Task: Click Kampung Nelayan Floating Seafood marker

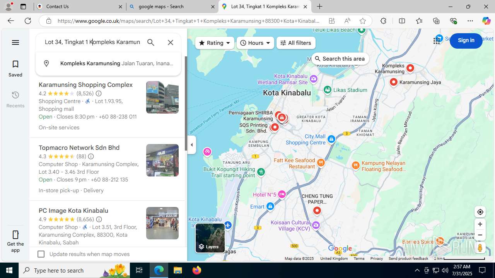Action: 355,165
